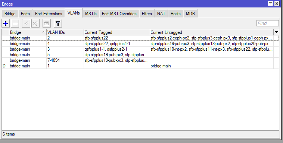
Task: Maximize the Bridge window
Action: (x=270, y=4)
